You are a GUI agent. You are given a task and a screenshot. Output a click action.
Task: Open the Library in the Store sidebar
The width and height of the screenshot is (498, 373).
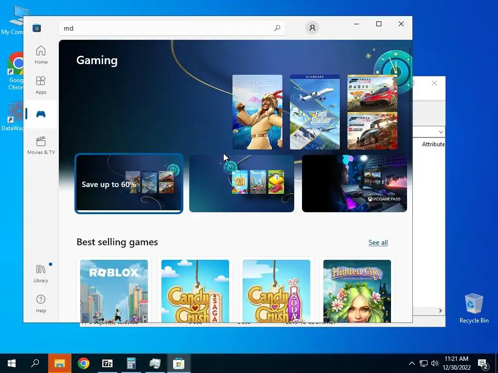[41, 273]
